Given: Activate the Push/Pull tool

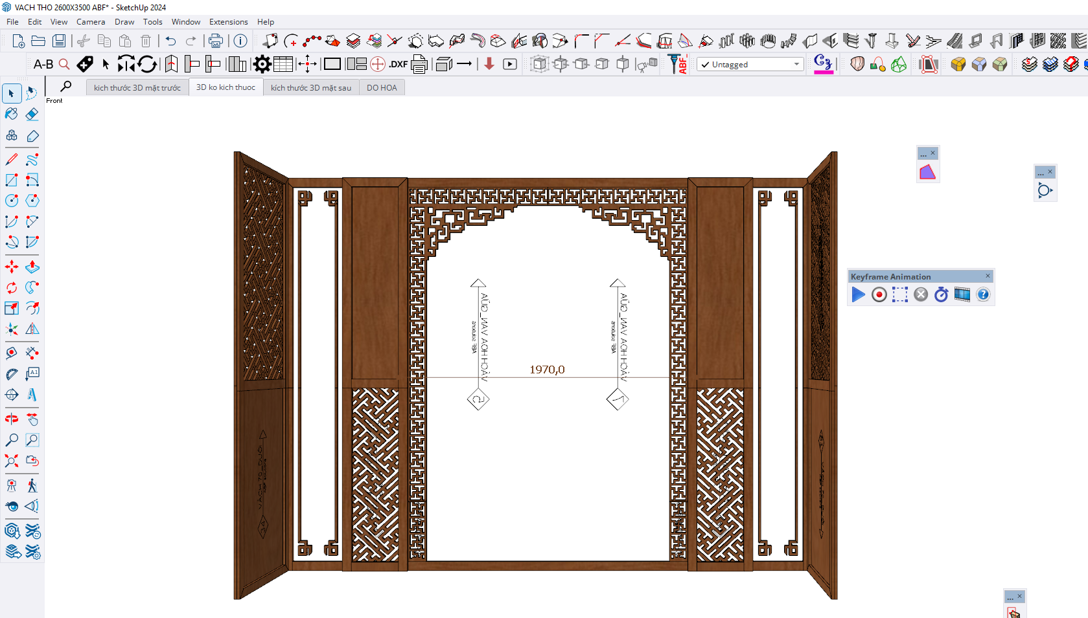Looking at the screenshot, I should (32, 267).
